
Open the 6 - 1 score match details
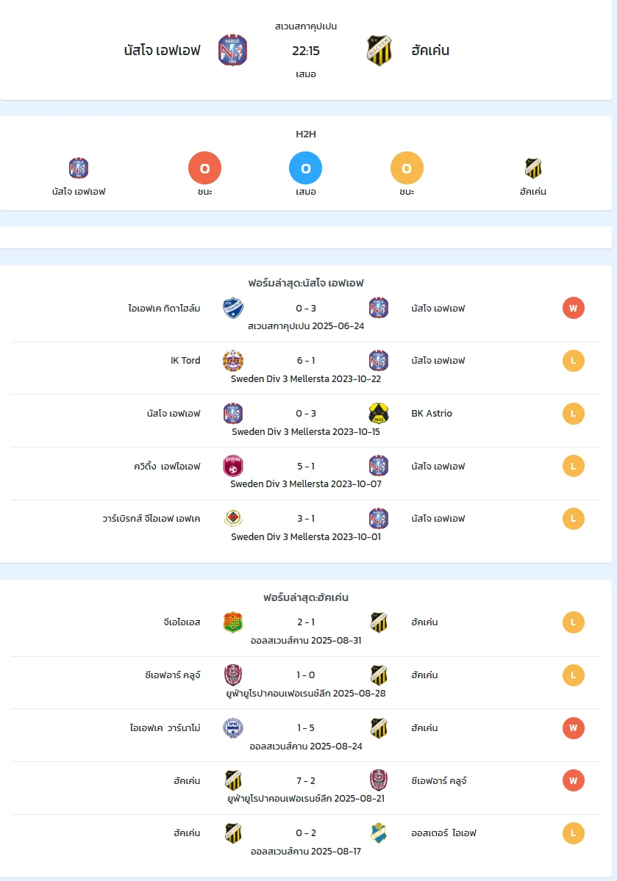(x=306, y=361)
